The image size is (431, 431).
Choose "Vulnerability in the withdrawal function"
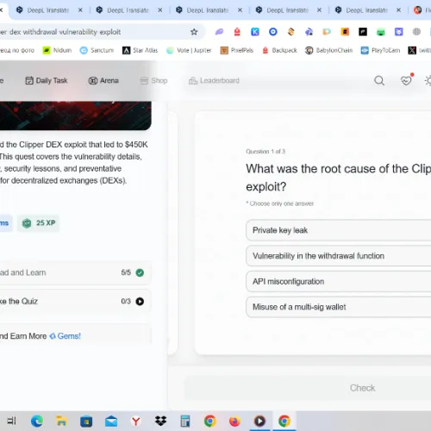click(339, 256)
